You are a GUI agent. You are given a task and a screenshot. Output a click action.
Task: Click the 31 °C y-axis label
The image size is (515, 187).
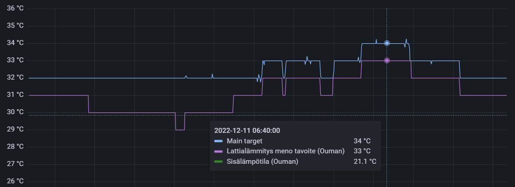pos(15,95)
